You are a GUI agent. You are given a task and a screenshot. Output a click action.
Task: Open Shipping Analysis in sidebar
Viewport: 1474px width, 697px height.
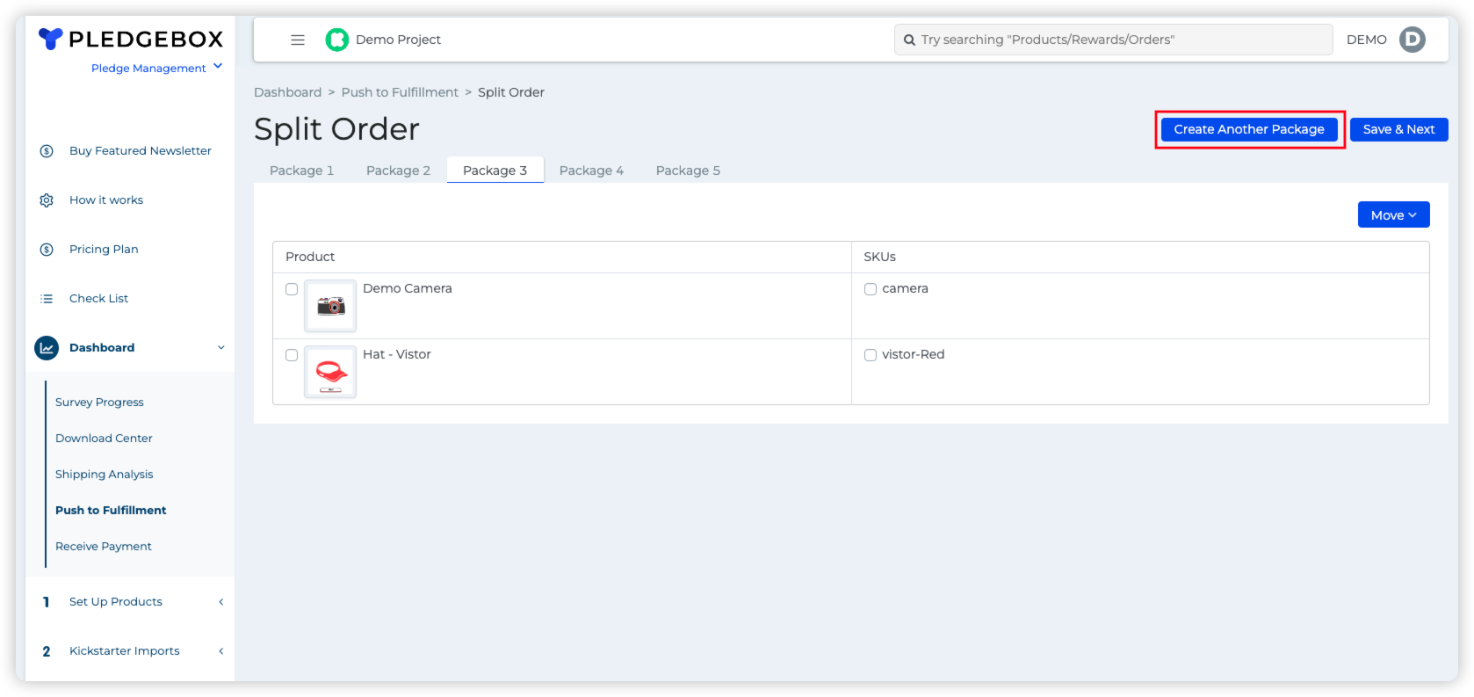(x=105, y=475)
